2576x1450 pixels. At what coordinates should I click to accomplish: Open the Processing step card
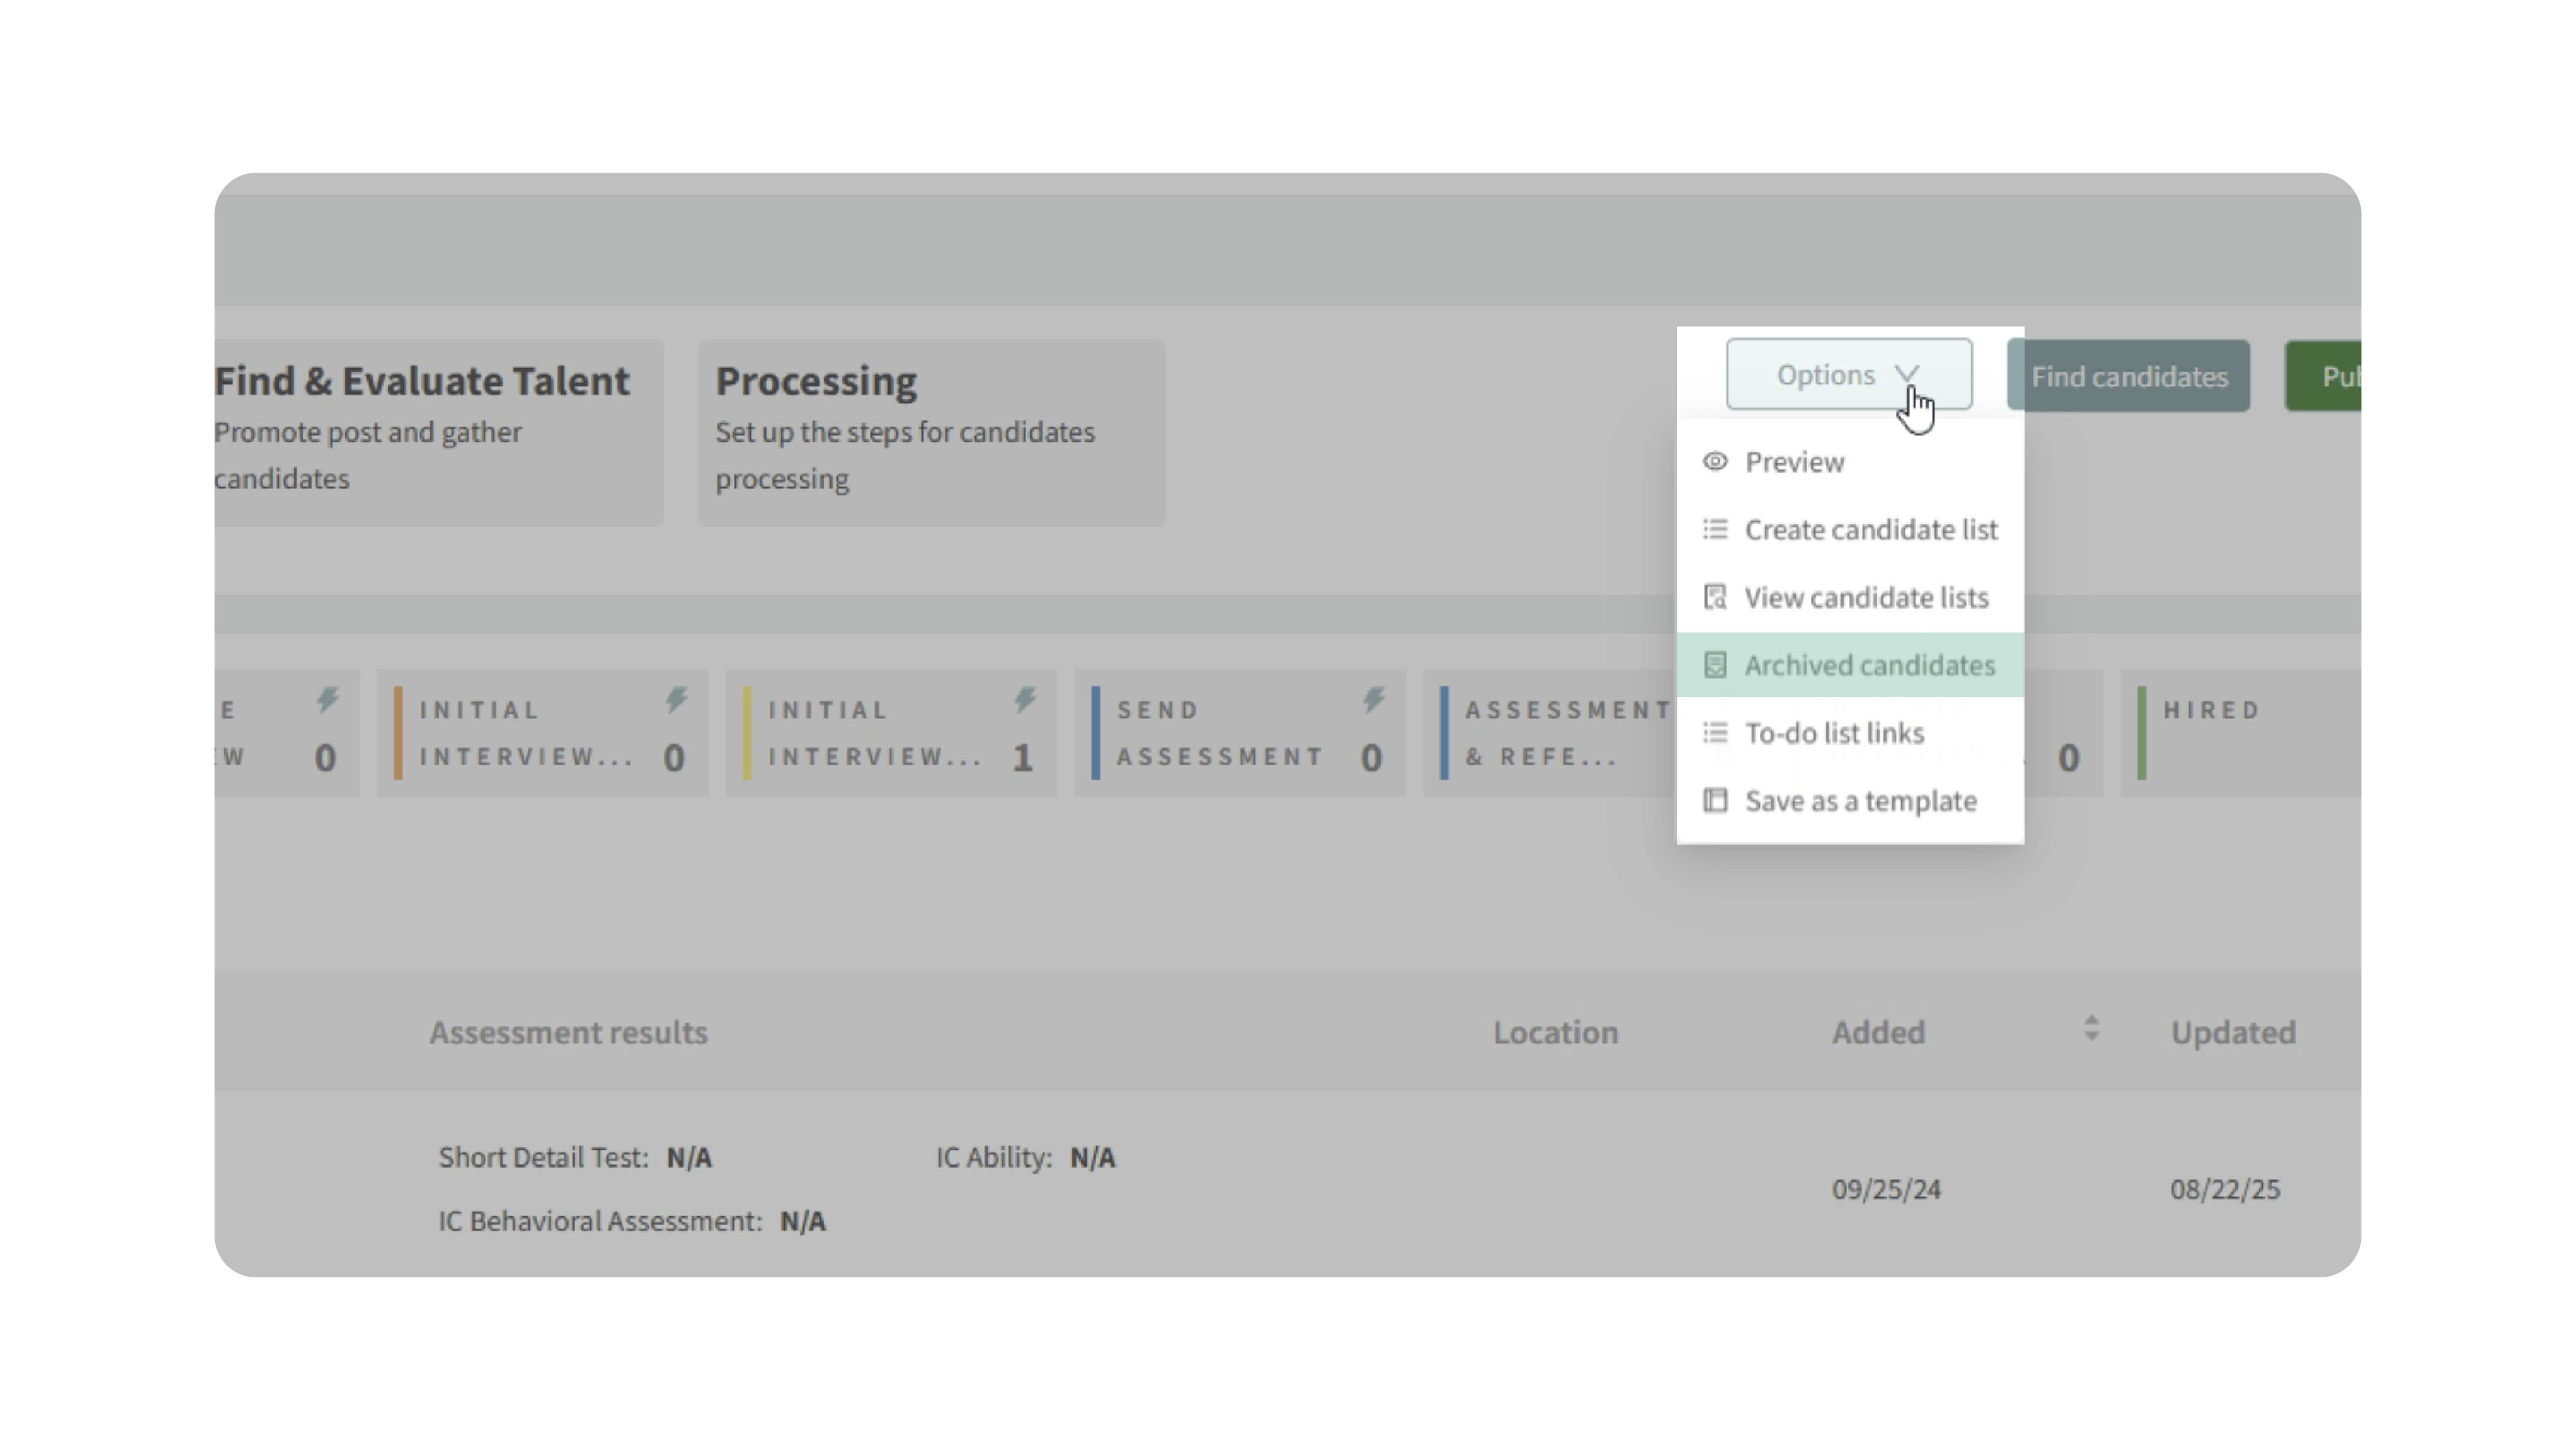coord(930,432)
